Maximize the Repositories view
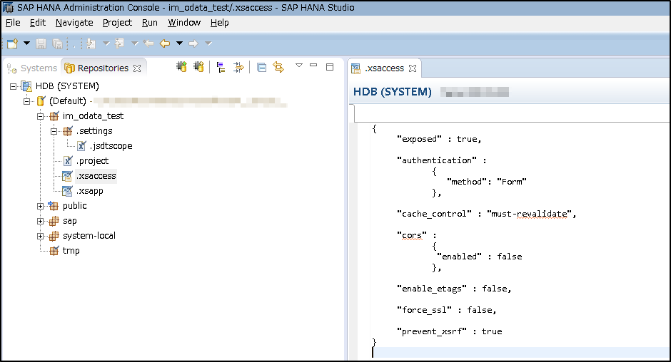The image size is (671, 362). click(330, 67)
